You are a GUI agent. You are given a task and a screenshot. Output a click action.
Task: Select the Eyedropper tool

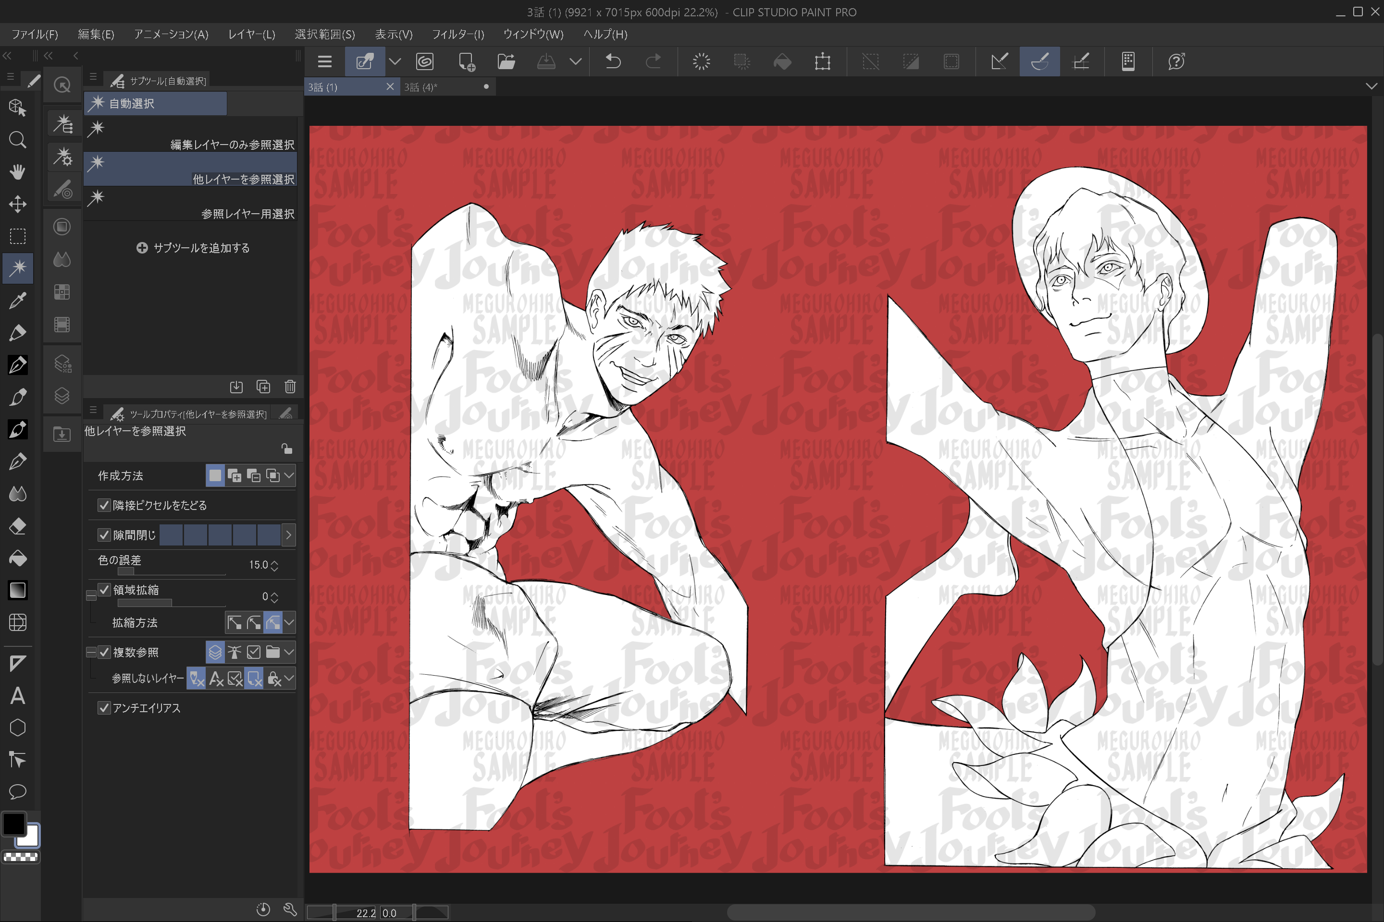coord(18,301)
